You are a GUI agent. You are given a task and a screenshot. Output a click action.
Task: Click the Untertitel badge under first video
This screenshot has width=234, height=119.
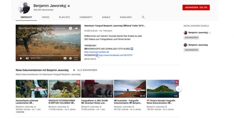[x=20, y=112]
